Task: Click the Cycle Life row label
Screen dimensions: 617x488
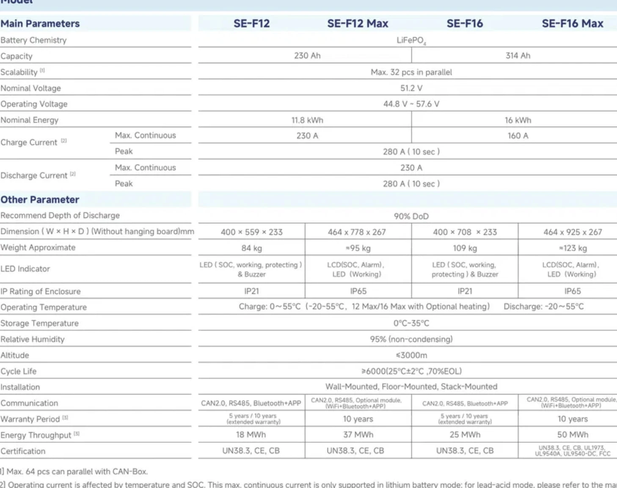Action: coord(19,371)
